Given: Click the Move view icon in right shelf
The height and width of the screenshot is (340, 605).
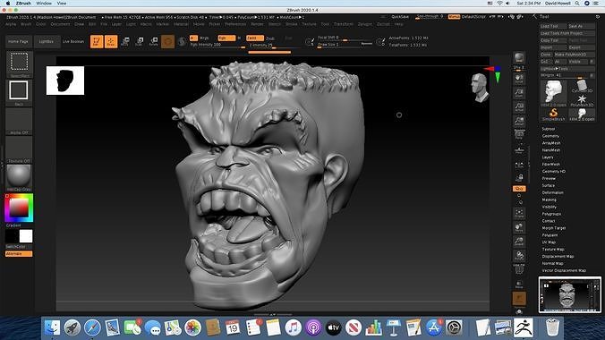Looking at the screenshot, I should click(x=519, y=227).
